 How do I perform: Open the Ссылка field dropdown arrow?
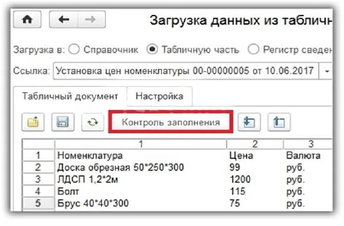tap(326, 71)
